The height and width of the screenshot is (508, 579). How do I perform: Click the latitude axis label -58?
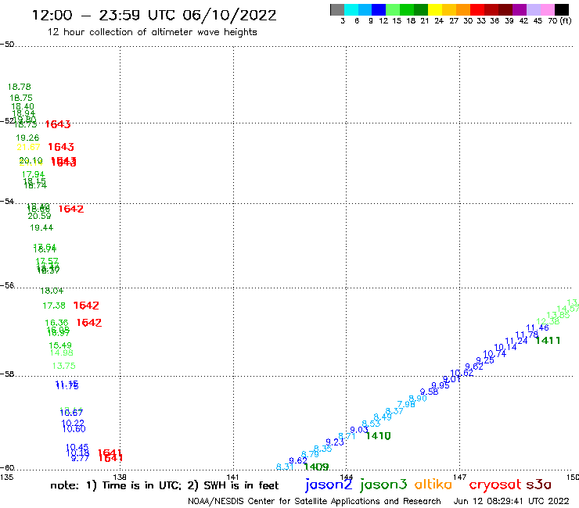[x=7, y=374]
